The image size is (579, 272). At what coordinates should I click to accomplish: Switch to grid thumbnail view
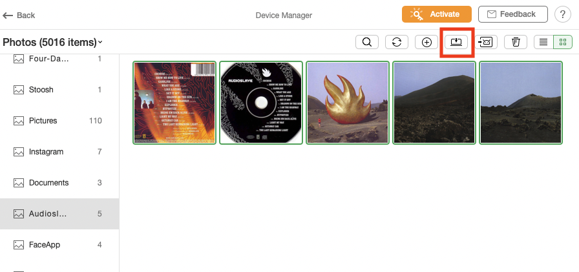click(x=563, y=42)
